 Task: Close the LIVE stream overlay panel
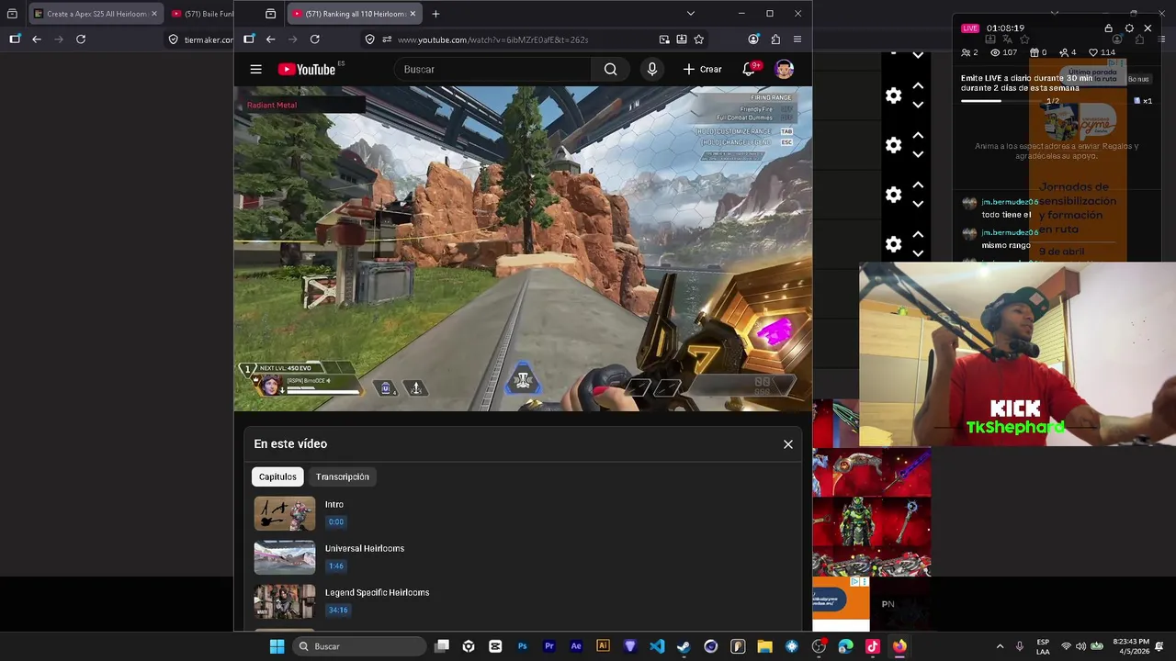1148,28
